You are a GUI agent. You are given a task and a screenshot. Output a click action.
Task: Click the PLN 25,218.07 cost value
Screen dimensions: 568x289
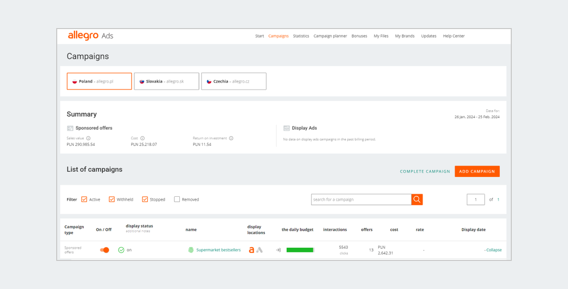(144, 144)
